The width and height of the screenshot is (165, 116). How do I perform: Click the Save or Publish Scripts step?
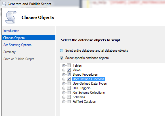(19, 59)
